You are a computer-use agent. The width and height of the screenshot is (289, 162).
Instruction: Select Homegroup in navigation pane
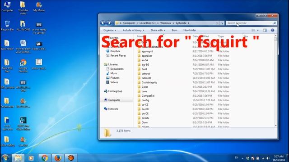[x=115, y=91]
